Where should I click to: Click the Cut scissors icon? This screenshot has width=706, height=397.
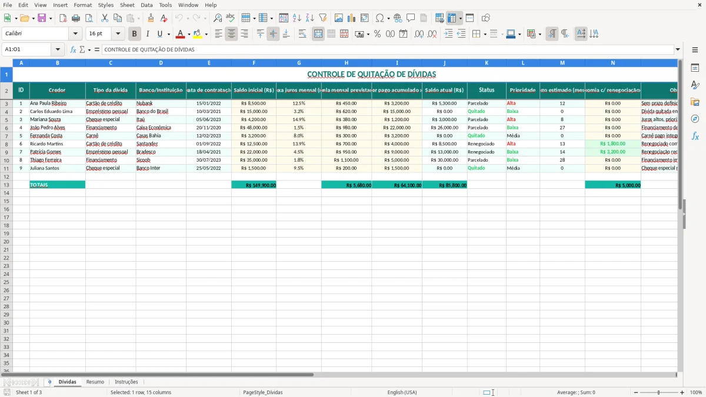tap(105, 18)
